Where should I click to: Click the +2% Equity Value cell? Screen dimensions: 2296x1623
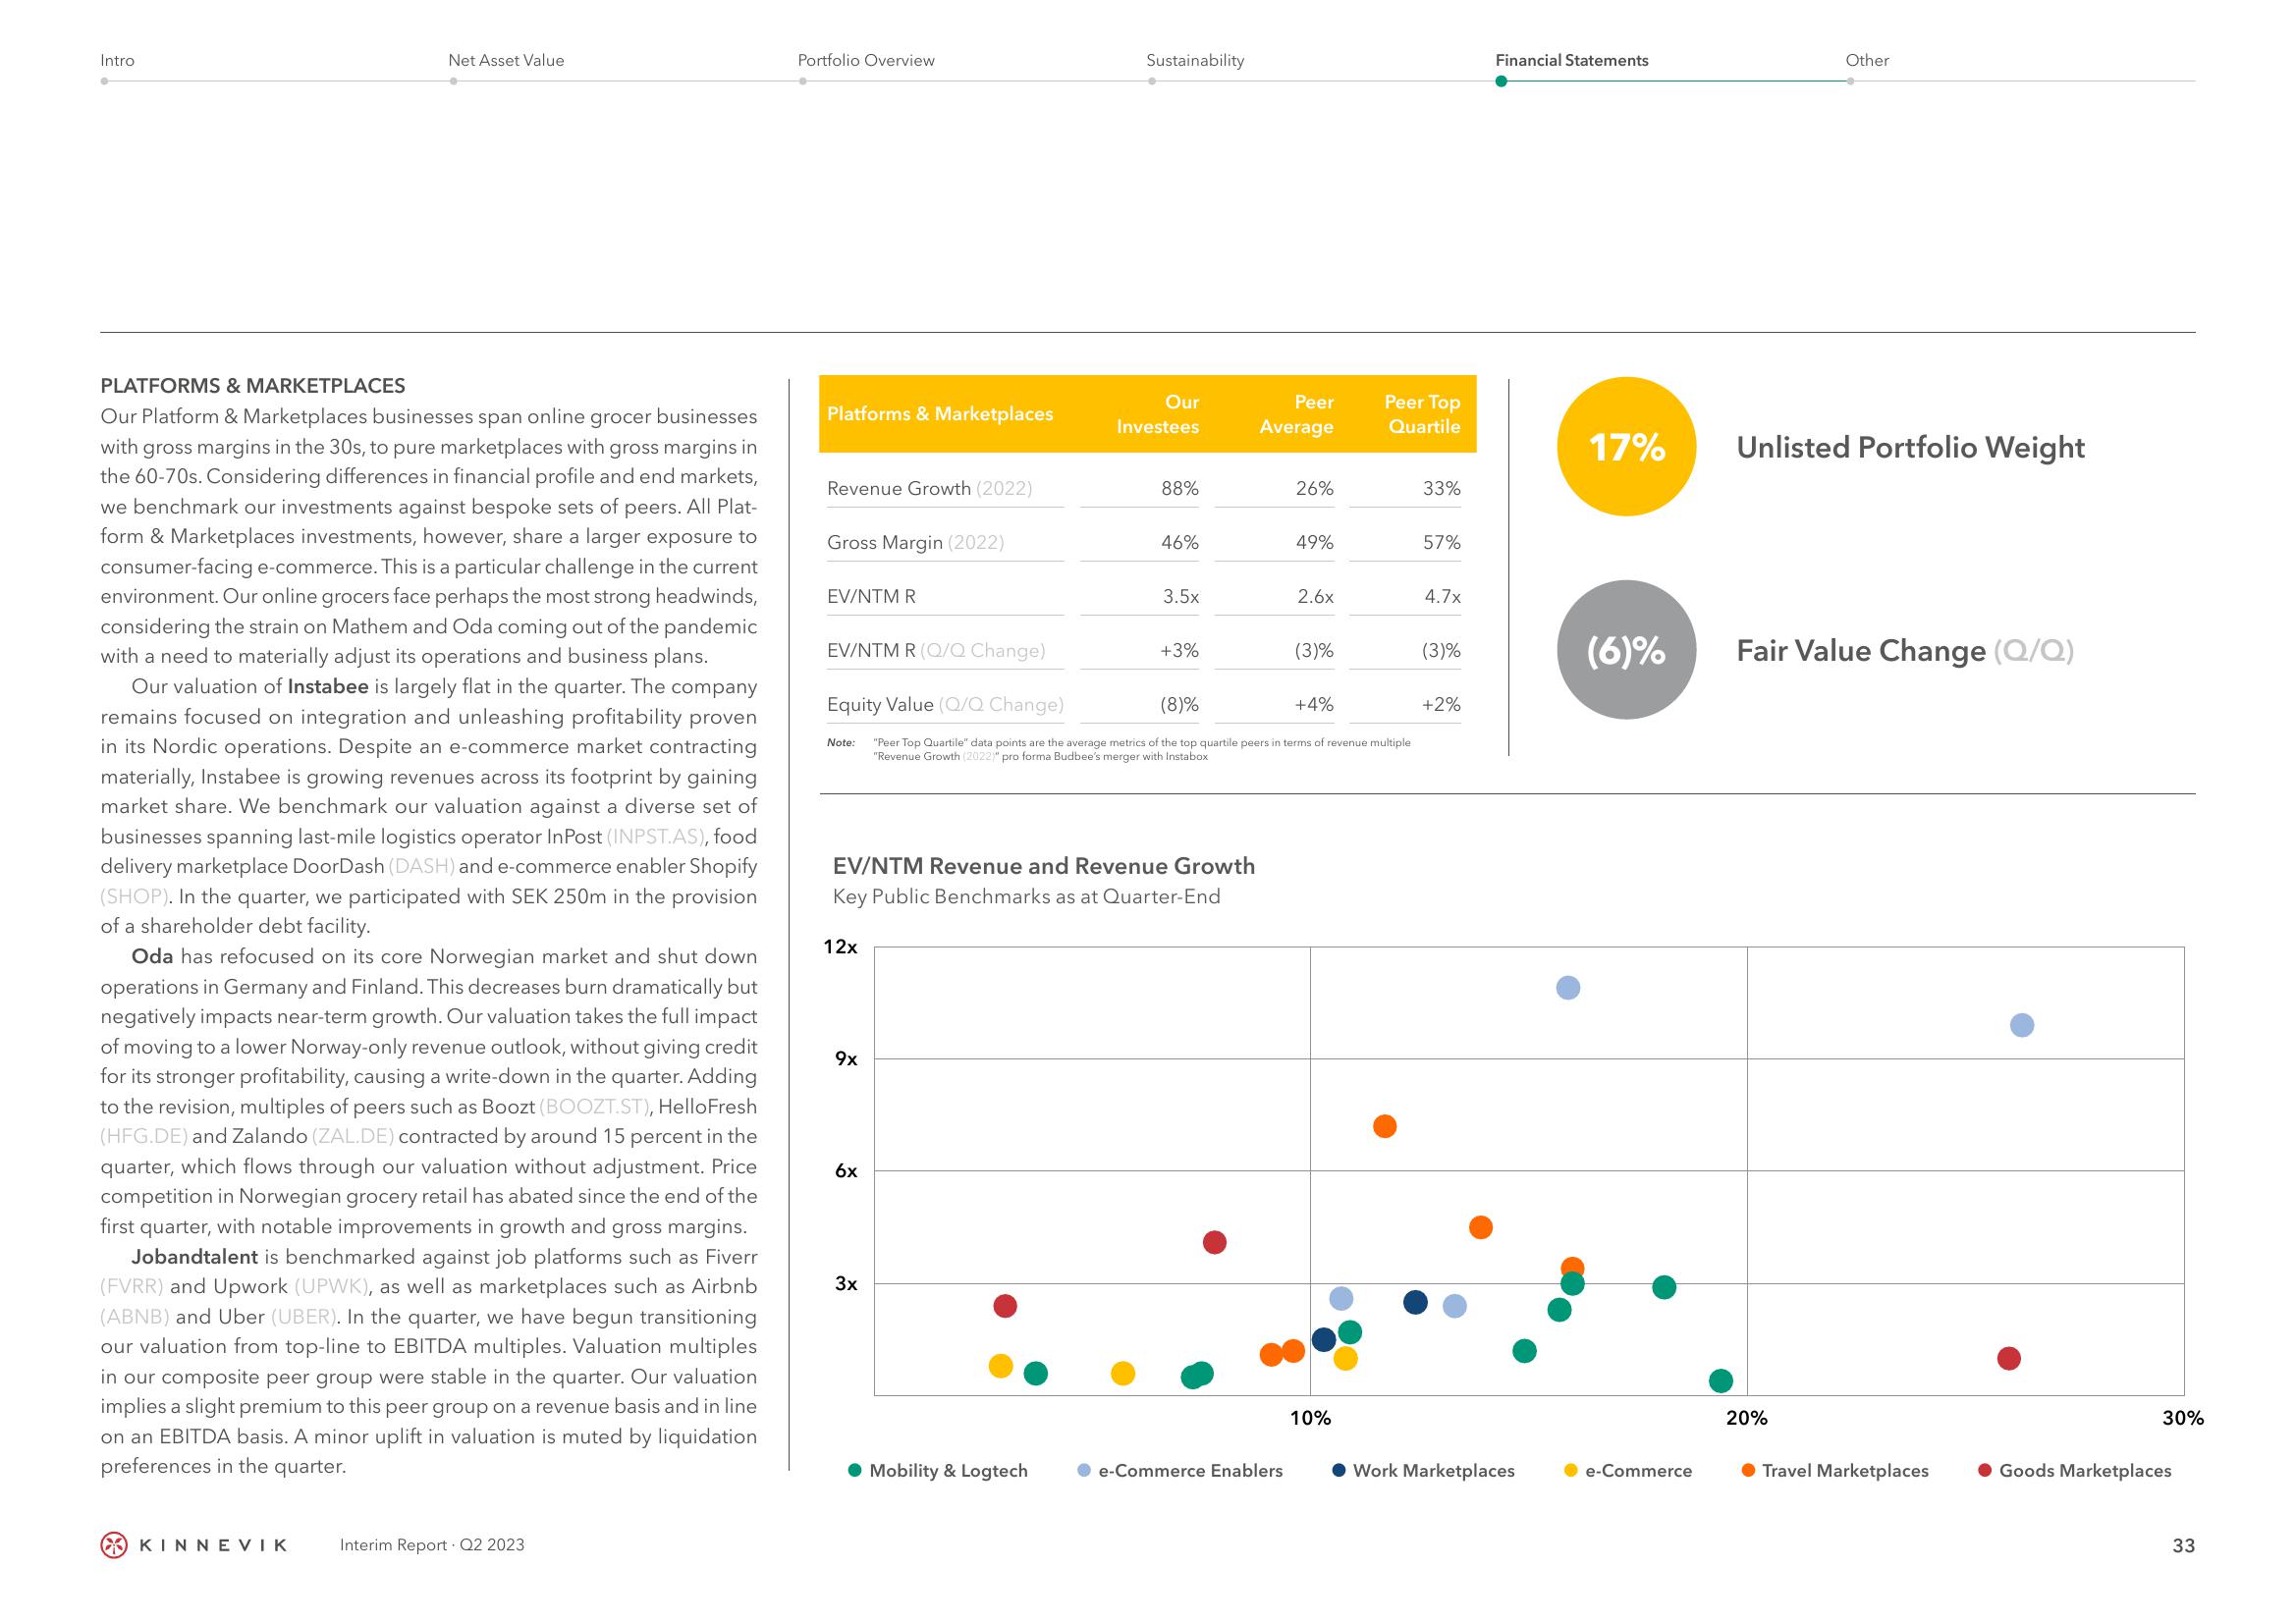point(1441,704)
